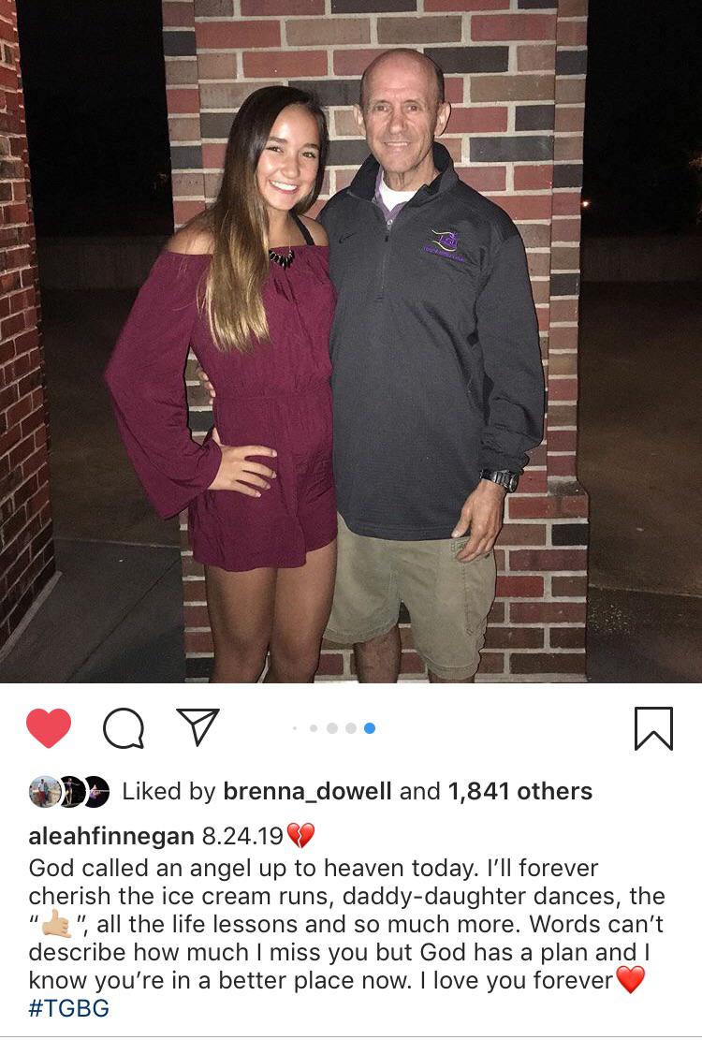Open comments with the speech bubble icon

coord(124,728)
